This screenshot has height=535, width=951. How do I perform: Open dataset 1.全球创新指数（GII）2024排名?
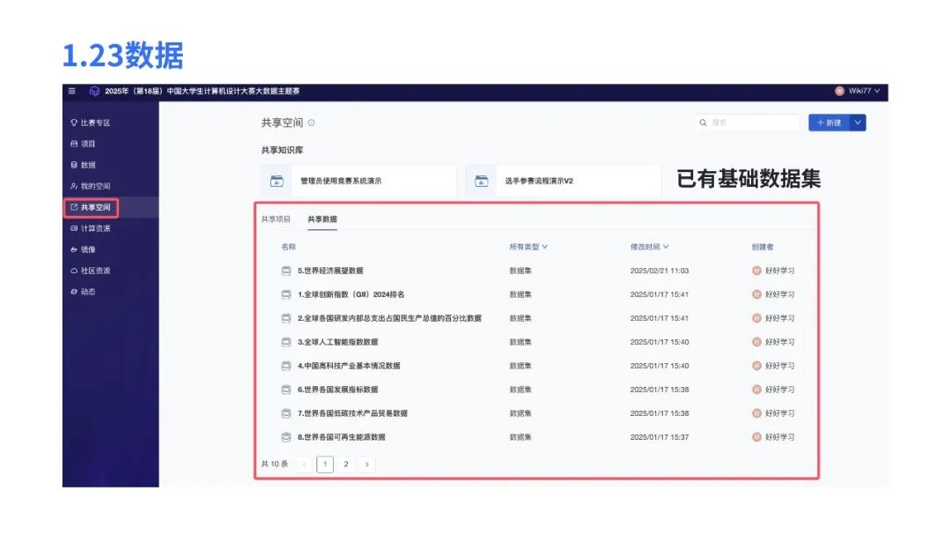click(x=351, y=294)
